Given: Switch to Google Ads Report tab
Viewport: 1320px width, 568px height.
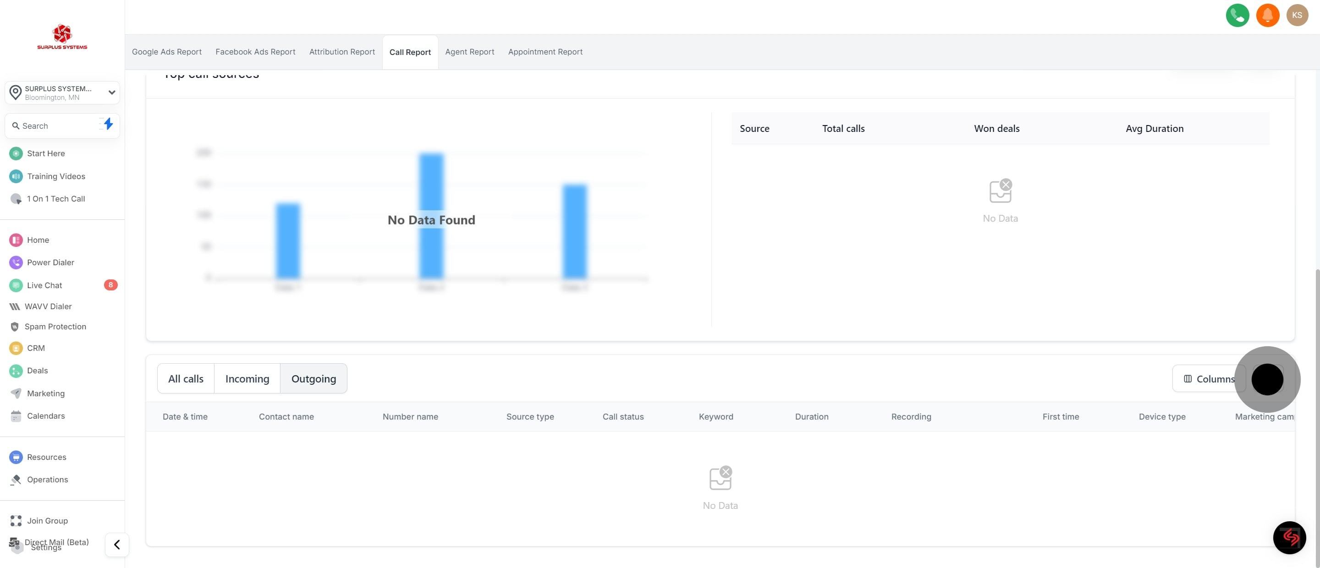Looking at the screenshot, I should click(166, 52).
